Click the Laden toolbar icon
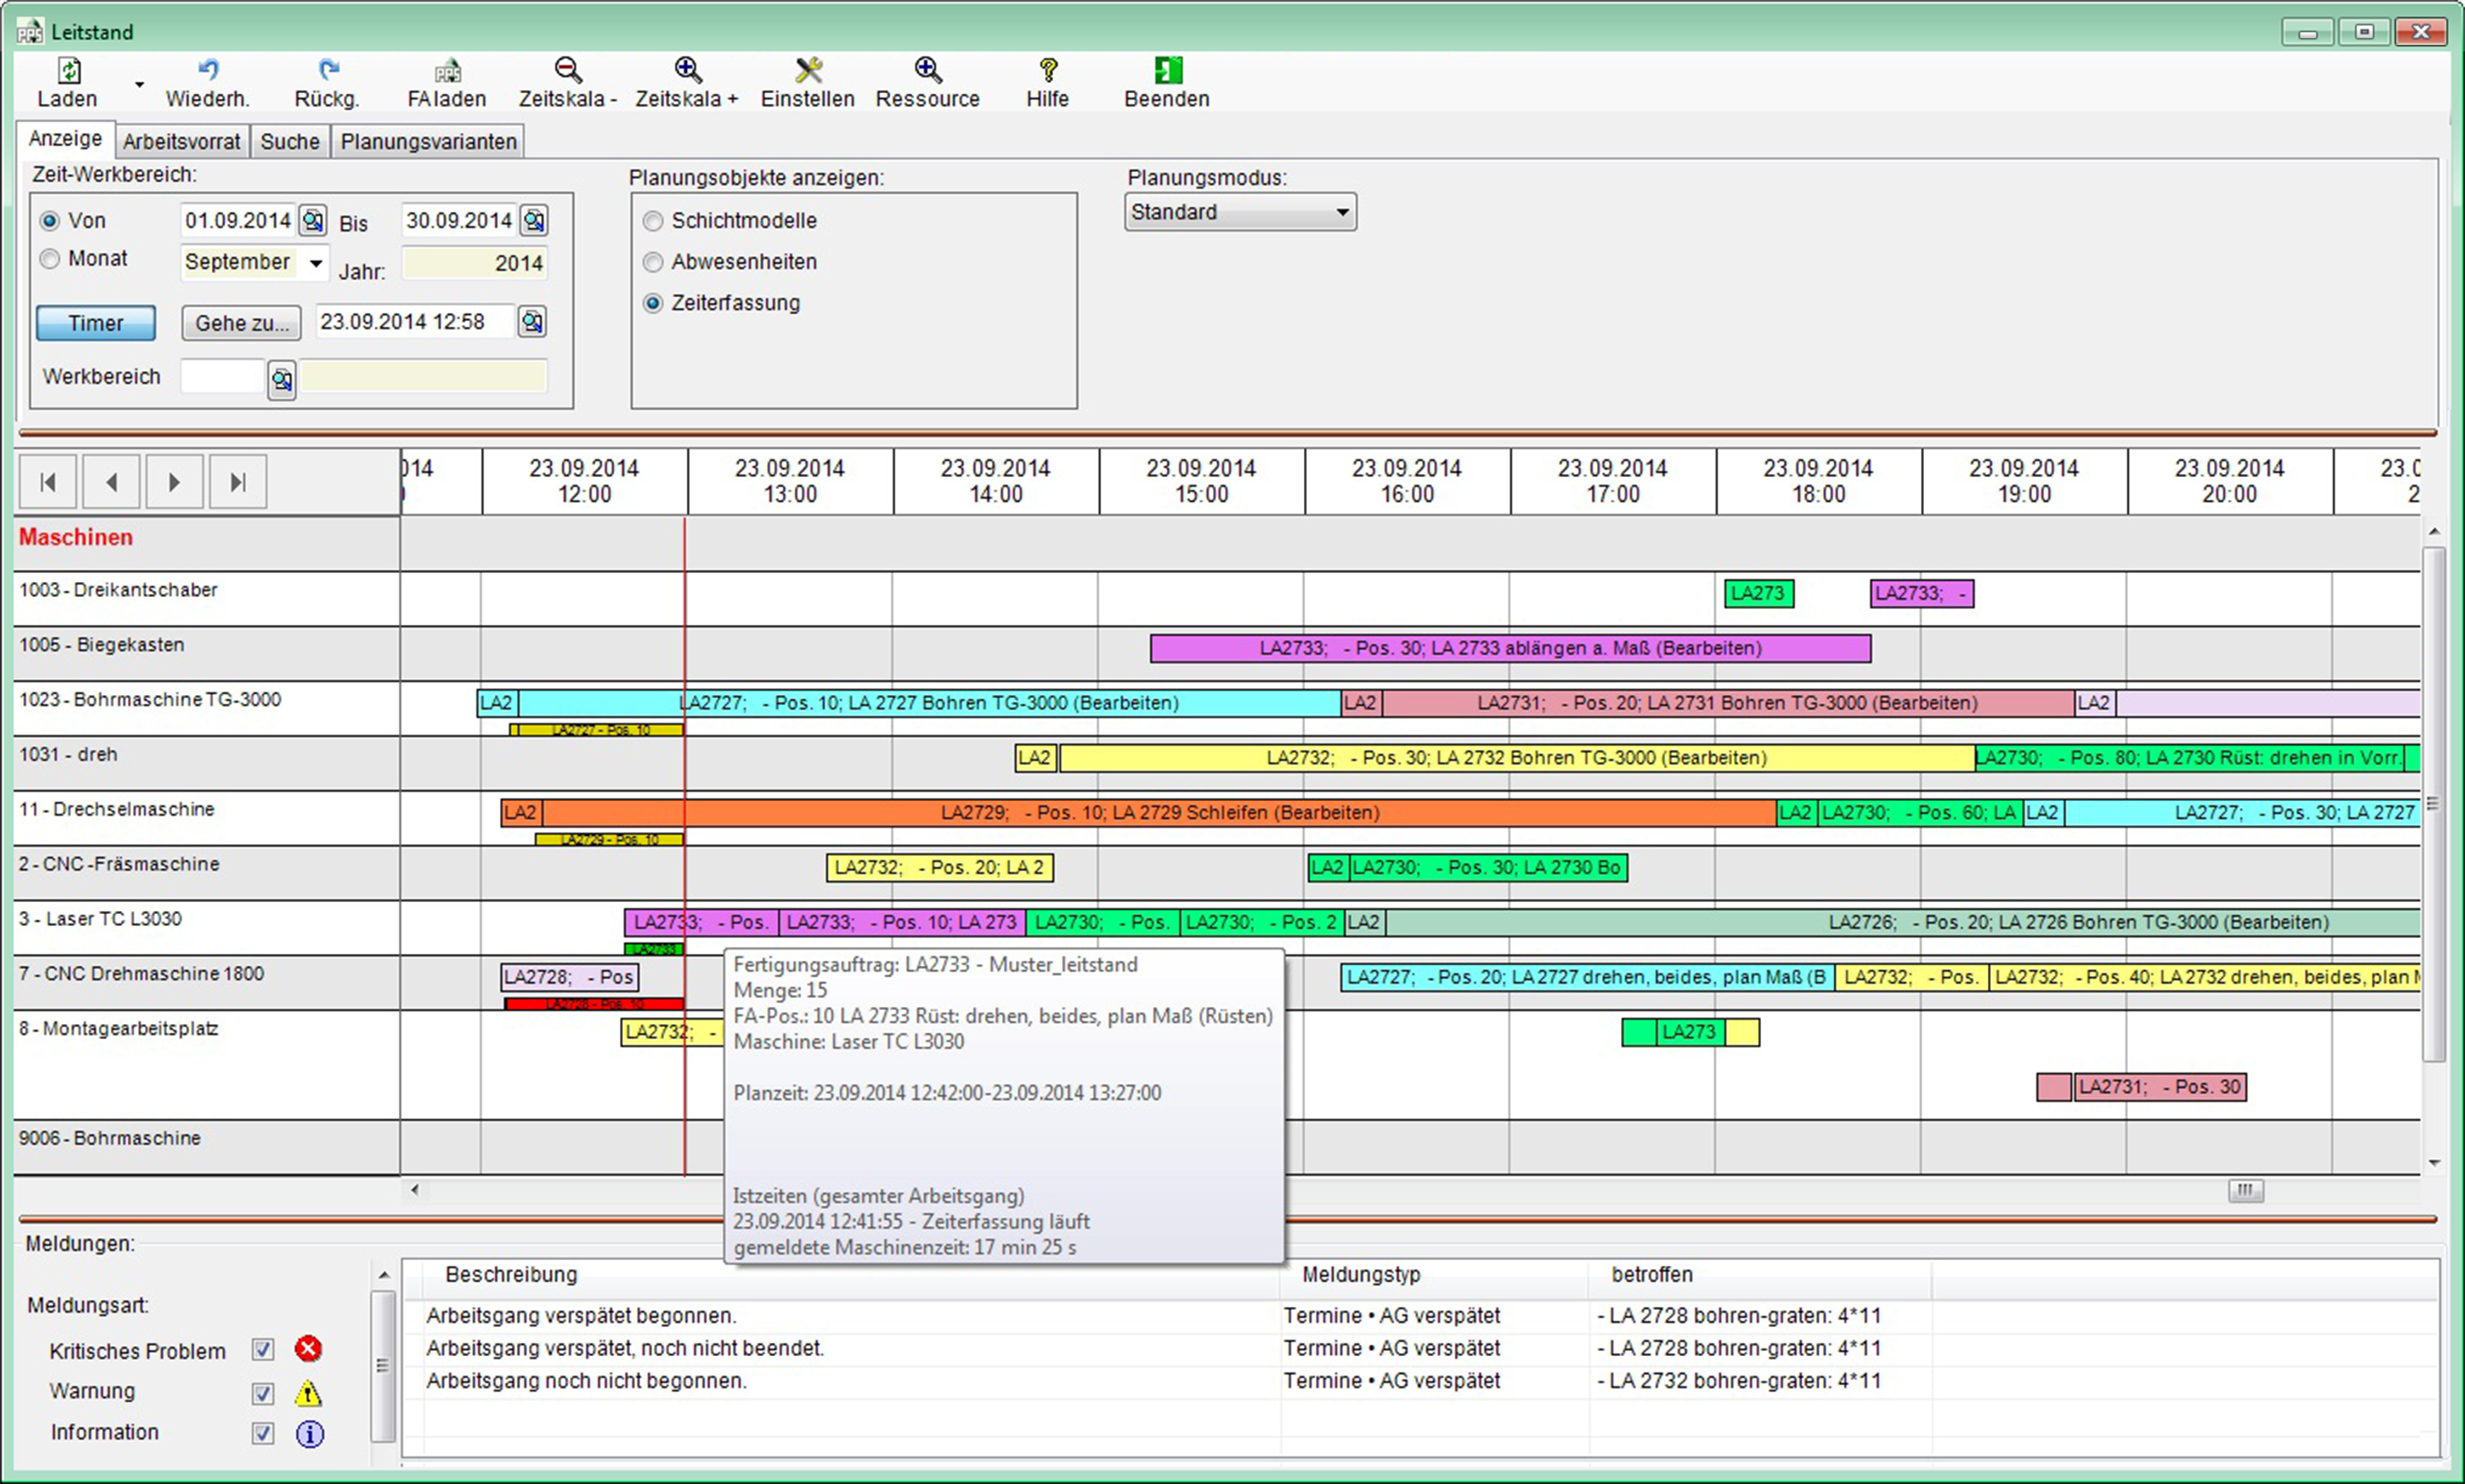The width and height of the screenshot is (2465, 1484). 69,70
